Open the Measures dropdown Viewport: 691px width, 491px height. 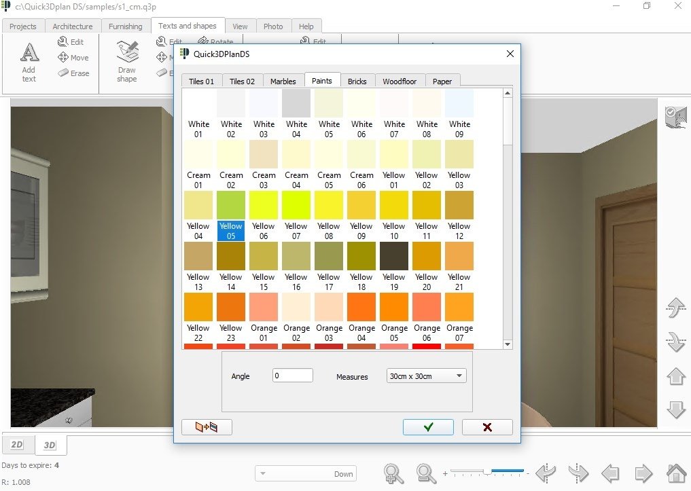coord(426,376)
